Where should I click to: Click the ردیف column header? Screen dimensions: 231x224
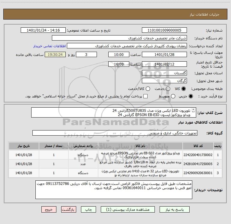click(218, 146)
